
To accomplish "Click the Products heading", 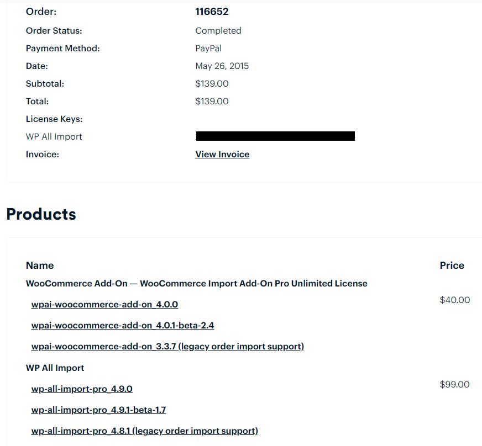I will (41, 214).
